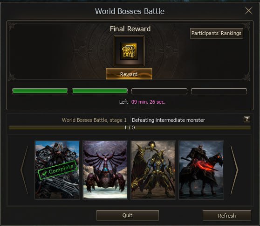The height and width of the screenshot is (226, 260).
Task: Close the World Bosses Battle window
Action: [x=248, y=11]
